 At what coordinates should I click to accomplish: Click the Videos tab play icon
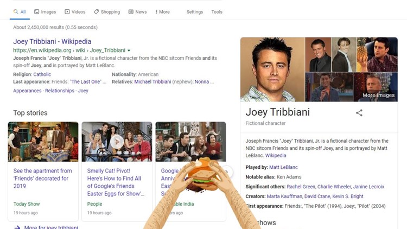pos(67,12)
